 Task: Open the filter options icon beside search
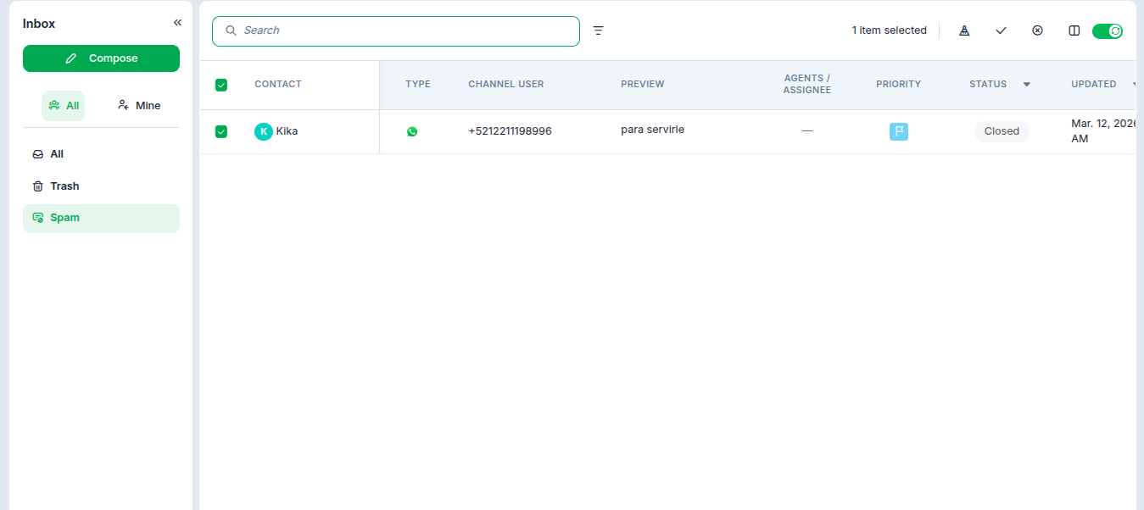[x=598, y=30]
